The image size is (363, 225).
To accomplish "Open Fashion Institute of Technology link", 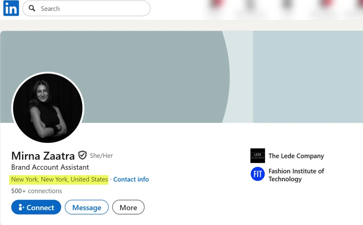I will tap(296, 175).
